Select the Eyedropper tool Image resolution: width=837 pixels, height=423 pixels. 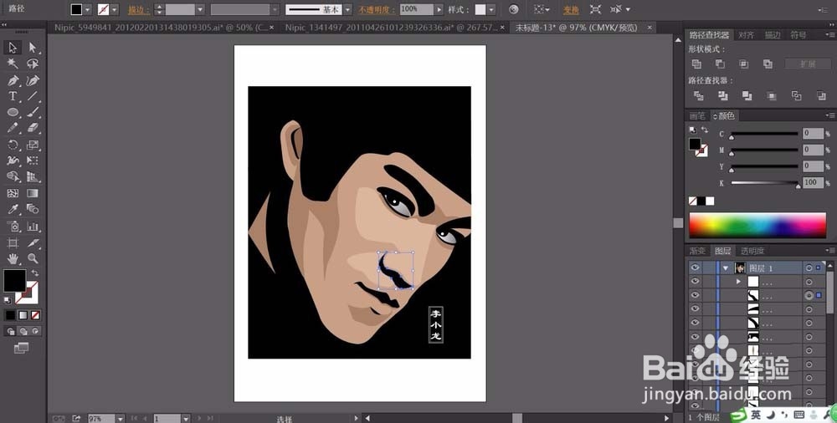point(13,209)
